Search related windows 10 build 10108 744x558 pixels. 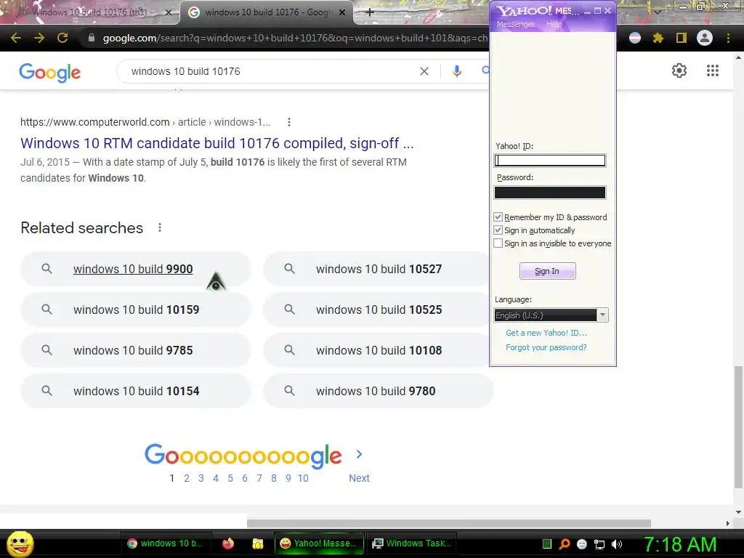(378, 350)
